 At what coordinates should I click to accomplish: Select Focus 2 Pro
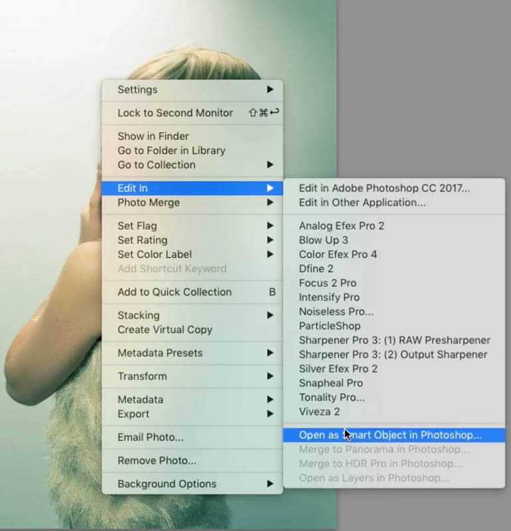click(x=394, y=283)
